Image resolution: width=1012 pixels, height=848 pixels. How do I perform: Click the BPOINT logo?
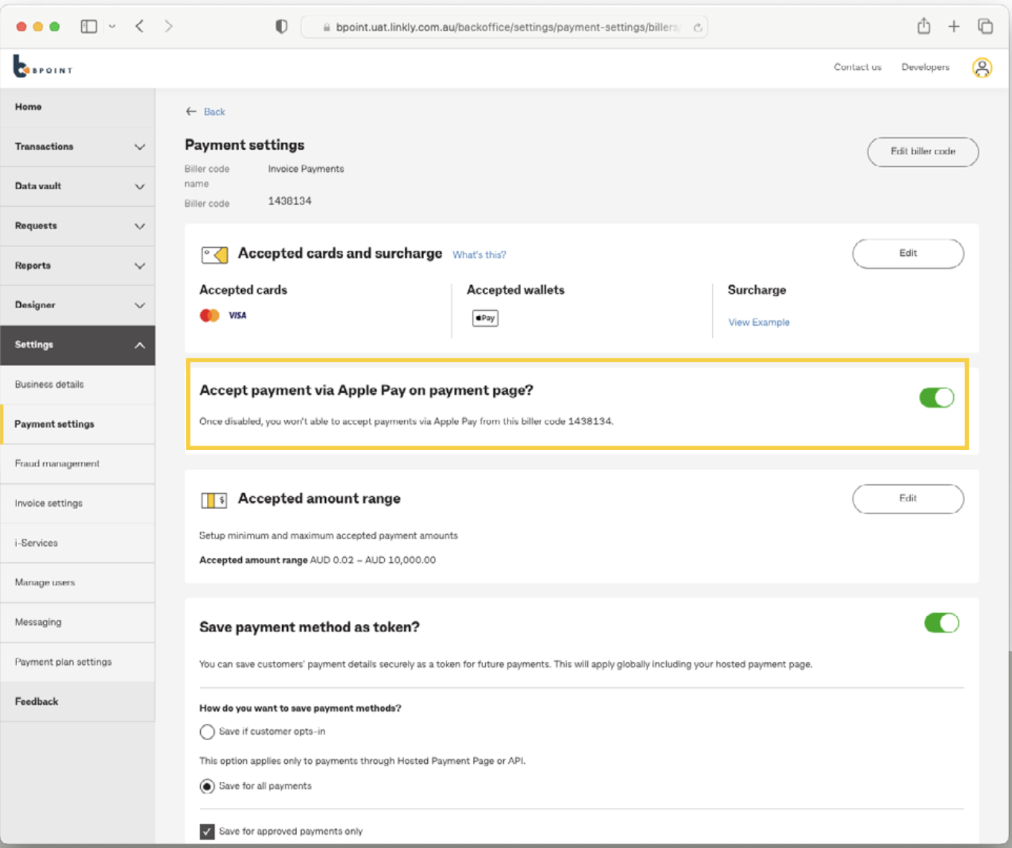(42, 67)
